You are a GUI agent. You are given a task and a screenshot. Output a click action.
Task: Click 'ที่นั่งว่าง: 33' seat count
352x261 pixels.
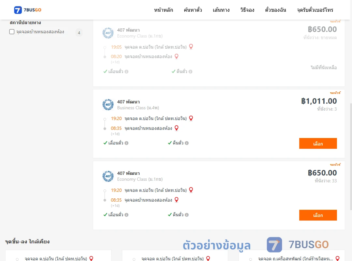pos(326,181)
